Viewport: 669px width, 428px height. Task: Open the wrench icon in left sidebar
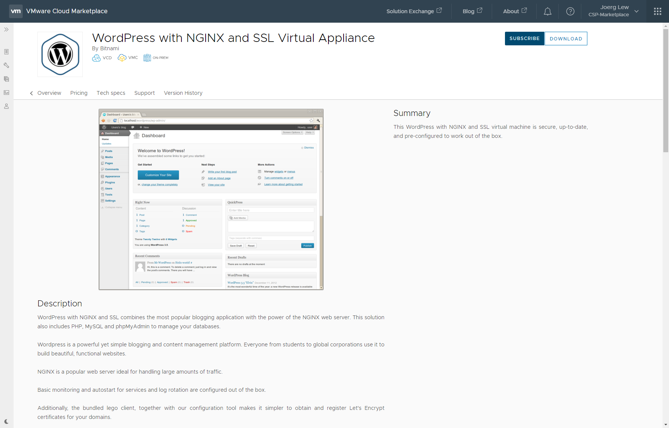coord(6,65)
